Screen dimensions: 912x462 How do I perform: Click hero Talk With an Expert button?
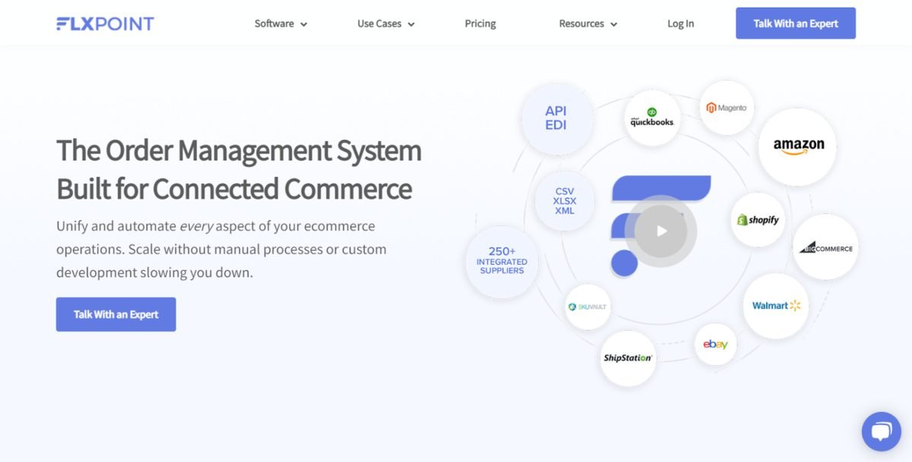coord(116,314)
